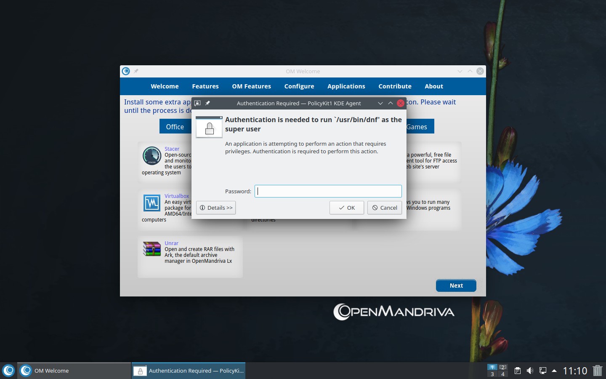Open the OpenMandriva application launcher menu
This screenshot has width=606, height=379.
[8, 371]
